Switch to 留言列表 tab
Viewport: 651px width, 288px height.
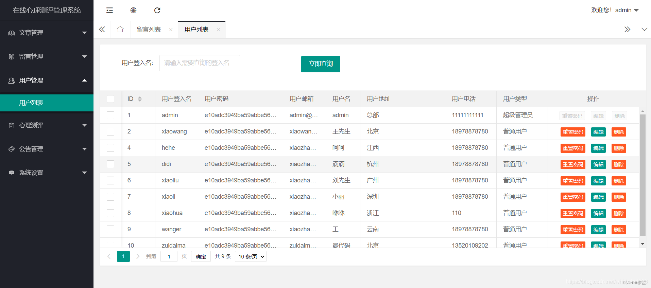tap(149, 30)
